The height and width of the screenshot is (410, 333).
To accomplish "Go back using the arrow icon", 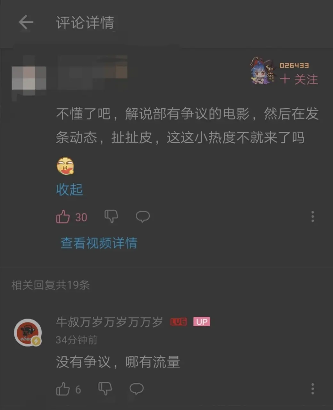I will point(26,22).
